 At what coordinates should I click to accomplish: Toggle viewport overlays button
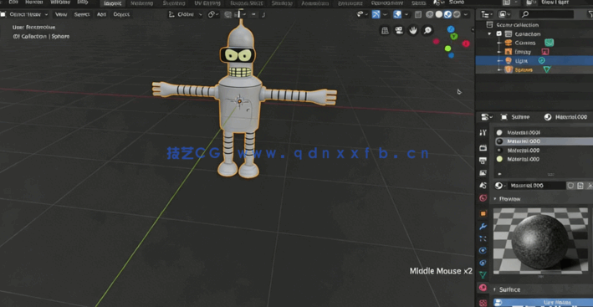tap(397, 14)
